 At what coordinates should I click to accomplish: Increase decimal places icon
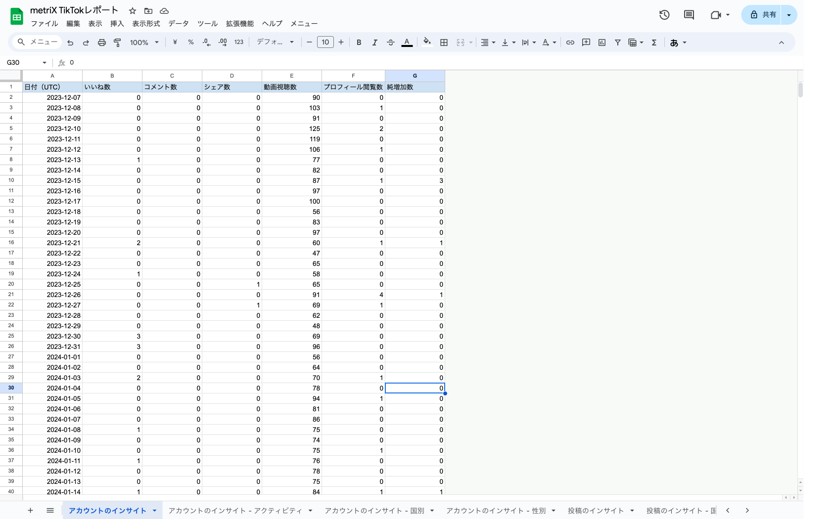click(223, 43)
